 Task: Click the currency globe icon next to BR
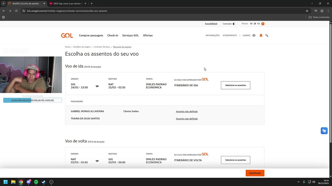point(255,24)
